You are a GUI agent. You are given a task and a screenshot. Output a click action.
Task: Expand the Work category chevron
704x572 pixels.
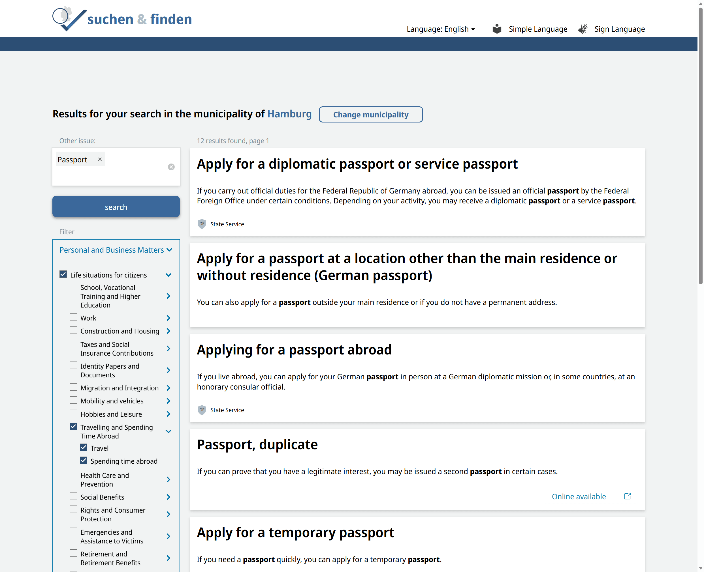(x=168, y=318)
